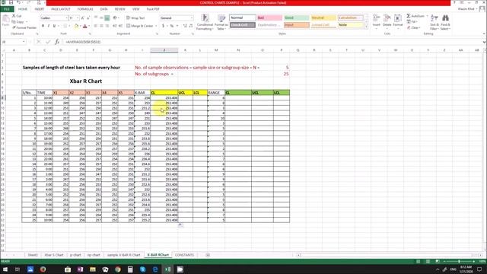Image resolution: width=487 pixels, height=274 pixels.
Task: Click the Borders icon
Action: 65,26
